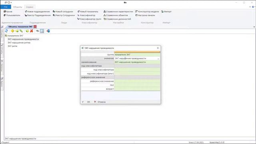The width and height of the screenshot is (256, 144).
Task: Open Настройка панели
Action: [x=145, y=15]
